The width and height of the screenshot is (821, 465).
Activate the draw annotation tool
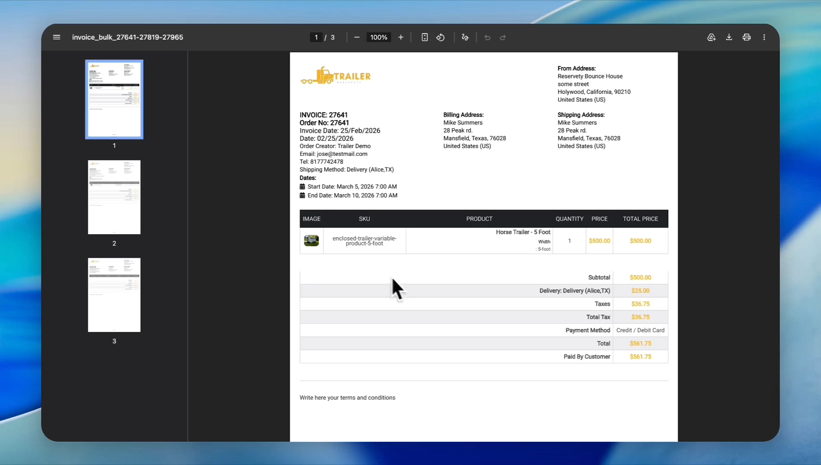coord(465,37)
